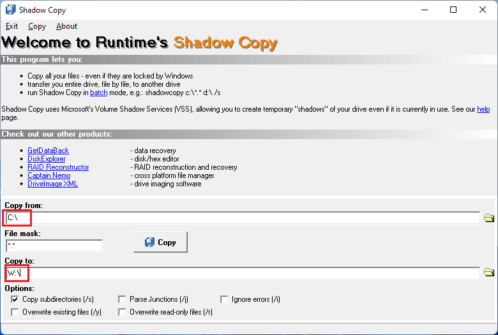Uncheck Copy subdirectories (/s) option
This screenshot has width=498, height=335.
tap(15, 299)
